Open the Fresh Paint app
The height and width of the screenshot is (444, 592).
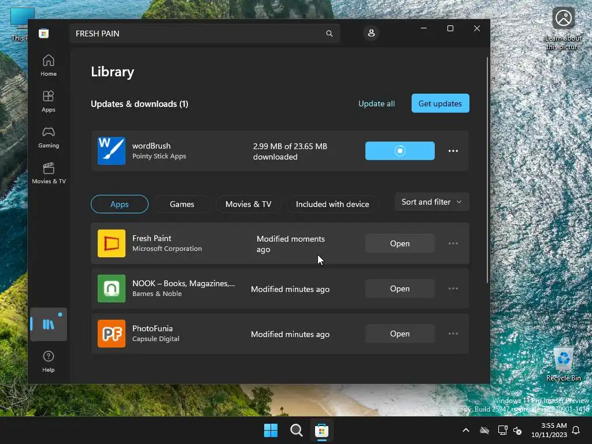(x=400, y=243)
